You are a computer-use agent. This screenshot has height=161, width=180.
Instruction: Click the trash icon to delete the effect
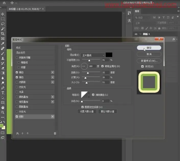[x=55, y=133]
